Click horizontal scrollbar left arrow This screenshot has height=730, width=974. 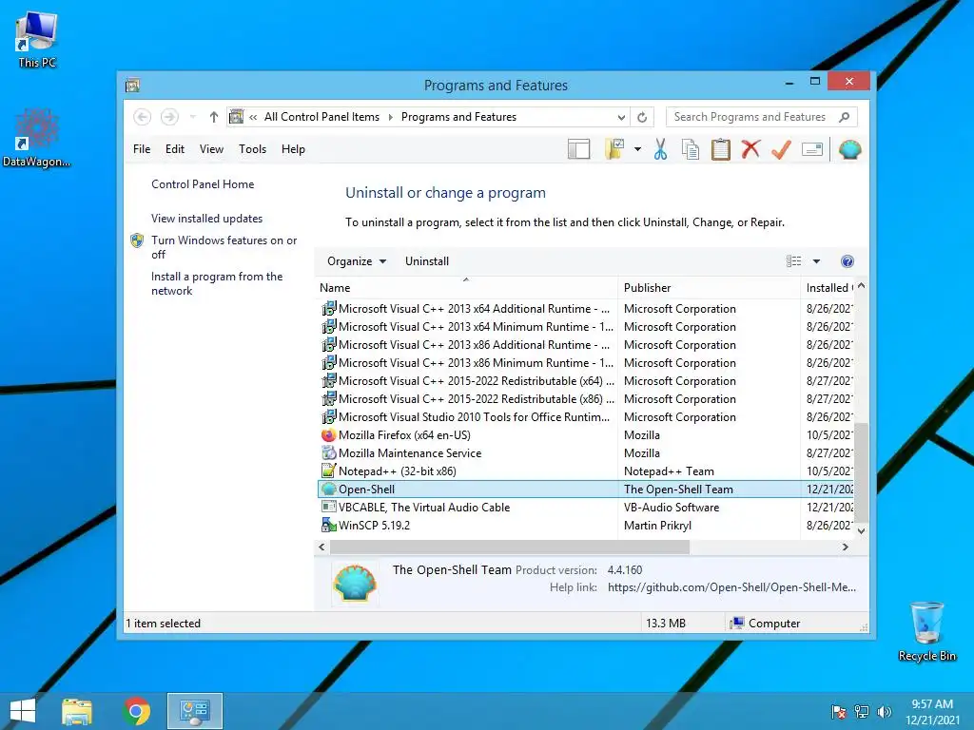point(321,547)
